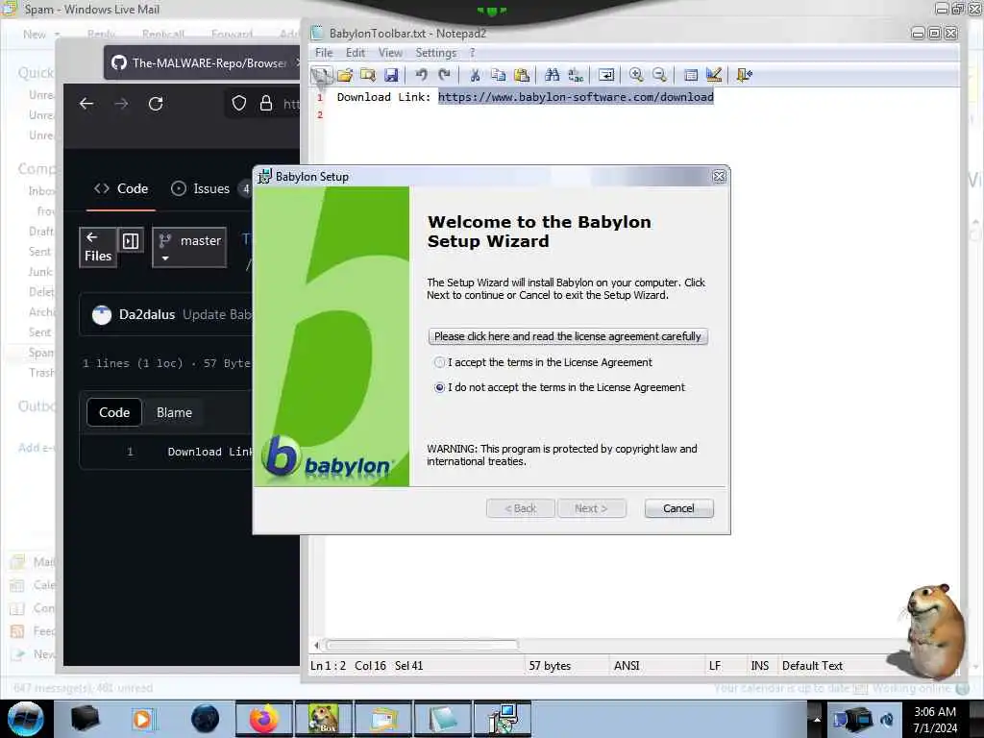984x738 pixels.
Task: Click Default Text scheme in status bar
Action: (812, 666)
